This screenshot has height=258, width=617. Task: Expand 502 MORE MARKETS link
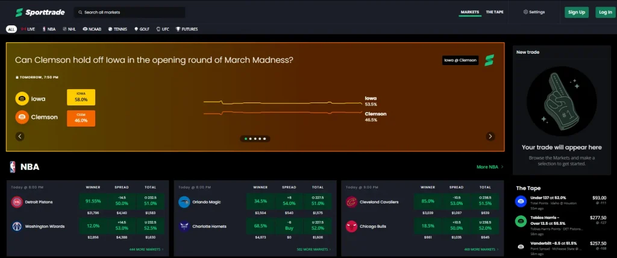pyautogui.click(x=313, y=250)
